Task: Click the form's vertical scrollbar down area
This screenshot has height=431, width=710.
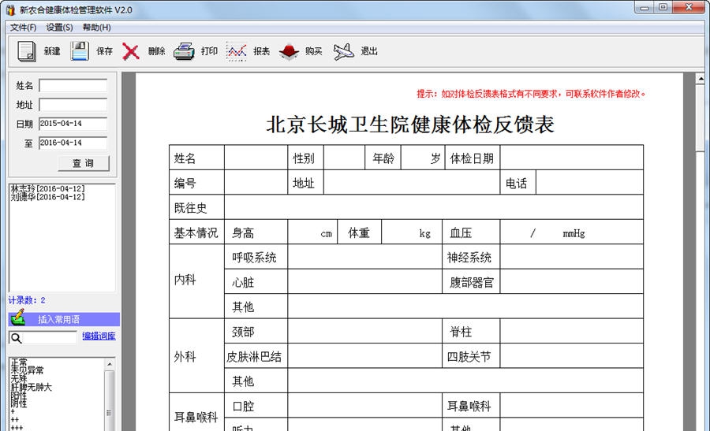Action: tap(701, 315)
